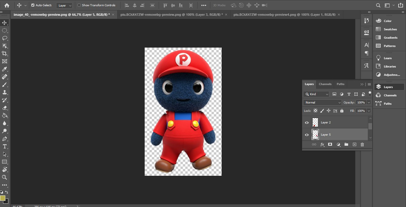This screenshot has width=406, height=207.
Task: Add a layer mask
Action: point(330,145)
